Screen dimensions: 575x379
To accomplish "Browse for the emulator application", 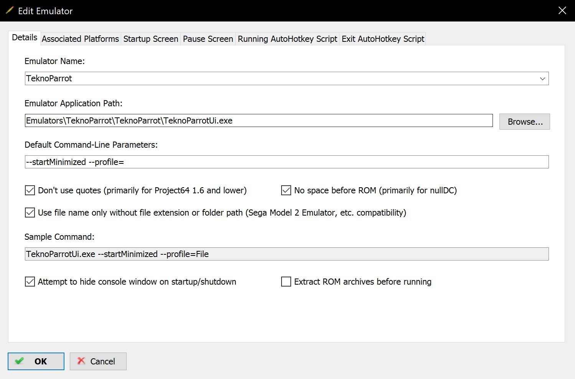I will coord(525,122).
